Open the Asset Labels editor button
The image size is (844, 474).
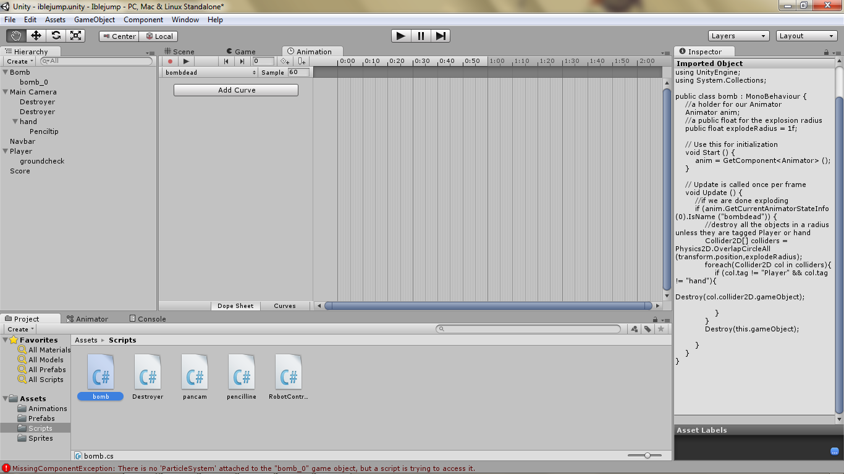click(835, 452)
